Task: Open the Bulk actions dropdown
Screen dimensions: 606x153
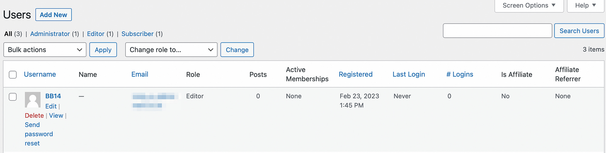Action: (45, 50)
